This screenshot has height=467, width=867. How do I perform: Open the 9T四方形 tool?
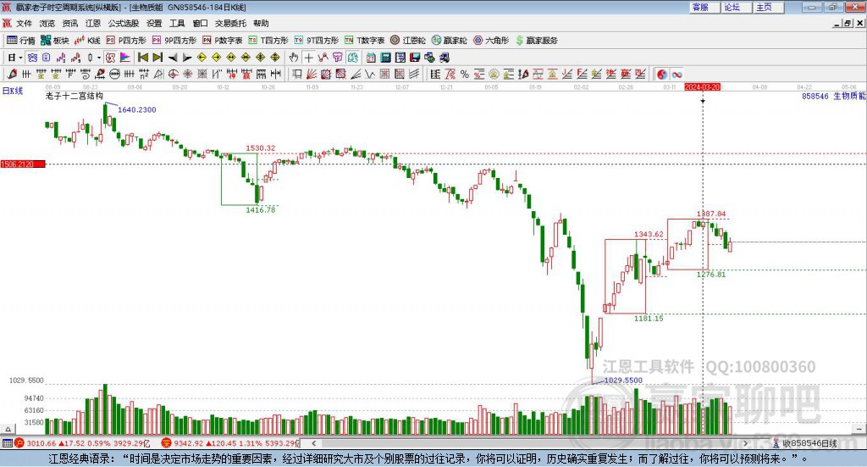pos(317,41)
